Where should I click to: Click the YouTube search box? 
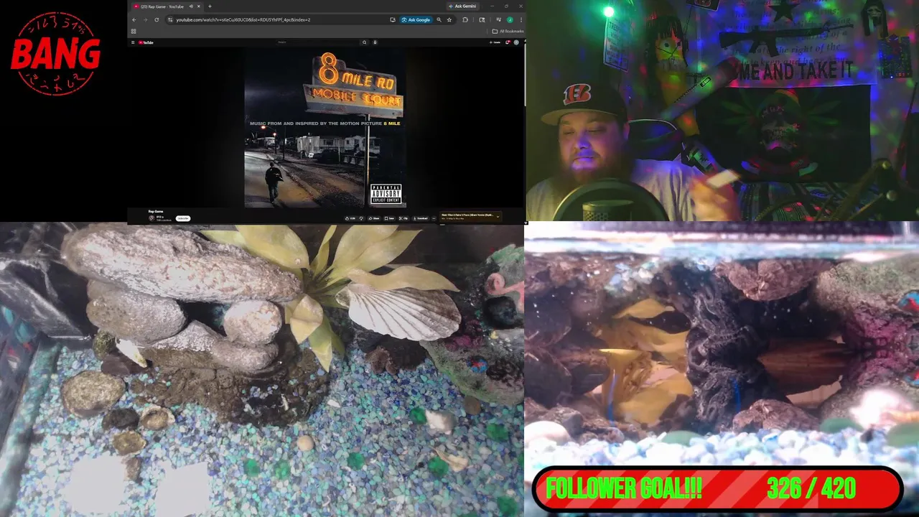pyautogui.click(x=316, y=42)
